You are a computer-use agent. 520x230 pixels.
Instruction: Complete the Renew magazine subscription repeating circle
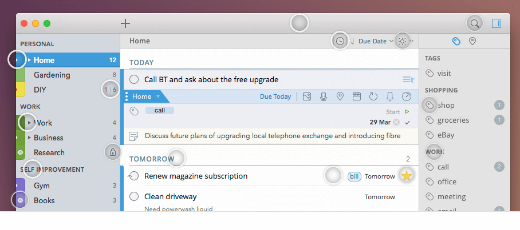133,176
